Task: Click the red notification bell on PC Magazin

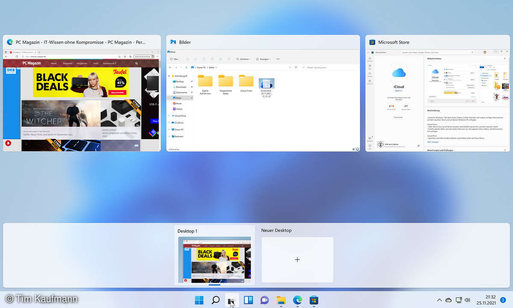Action: [x=7, y=144]
